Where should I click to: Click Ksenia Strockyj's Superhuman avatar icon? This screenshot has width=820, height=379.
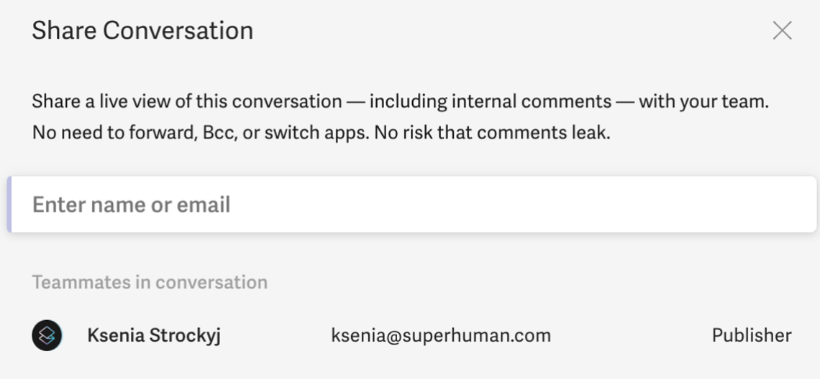tap(47, 335)
